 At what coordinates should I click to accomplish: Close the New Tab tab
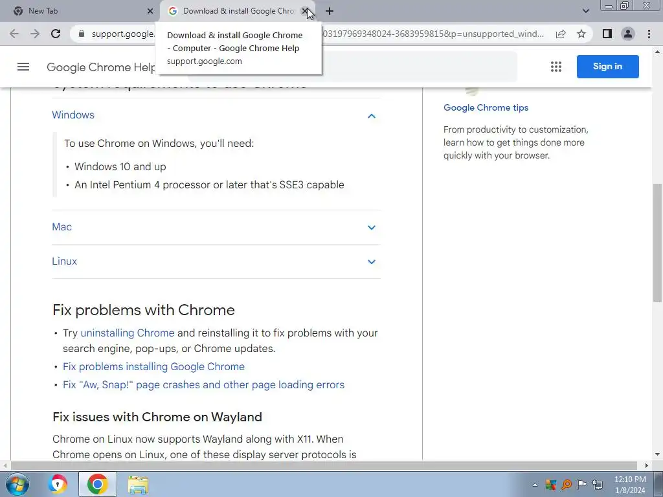tap(150, 11)
